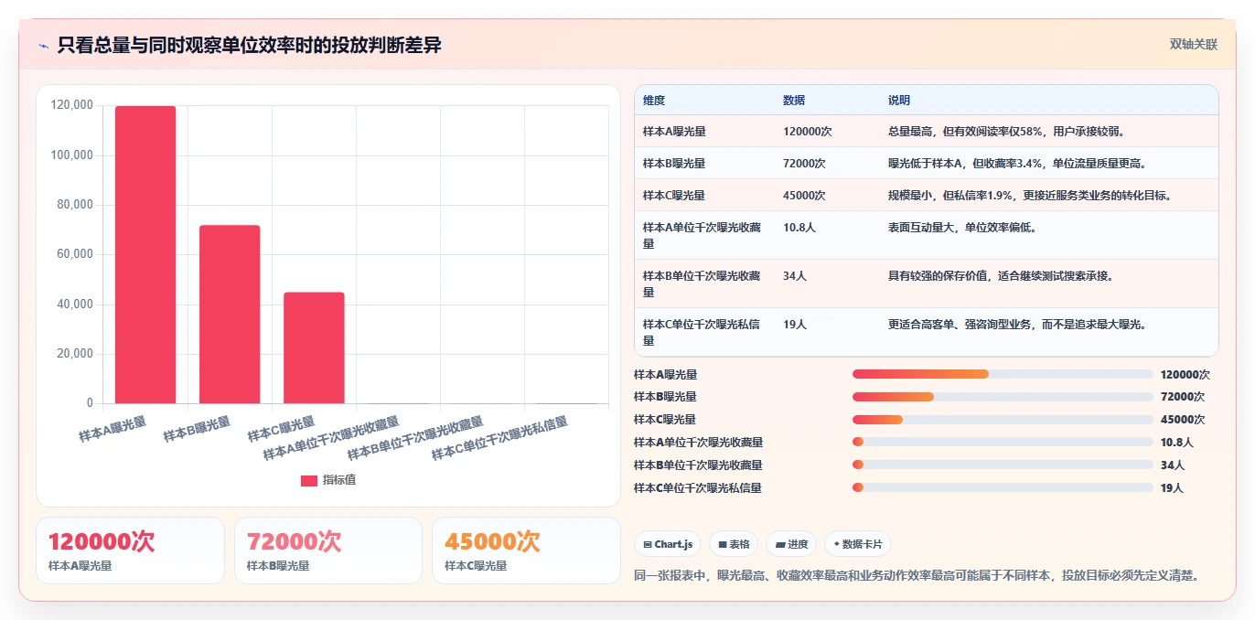This screenshot has height=620, width=1255.
Task: Select the 数据卡片 tag chip
Action: click(858, 544)
